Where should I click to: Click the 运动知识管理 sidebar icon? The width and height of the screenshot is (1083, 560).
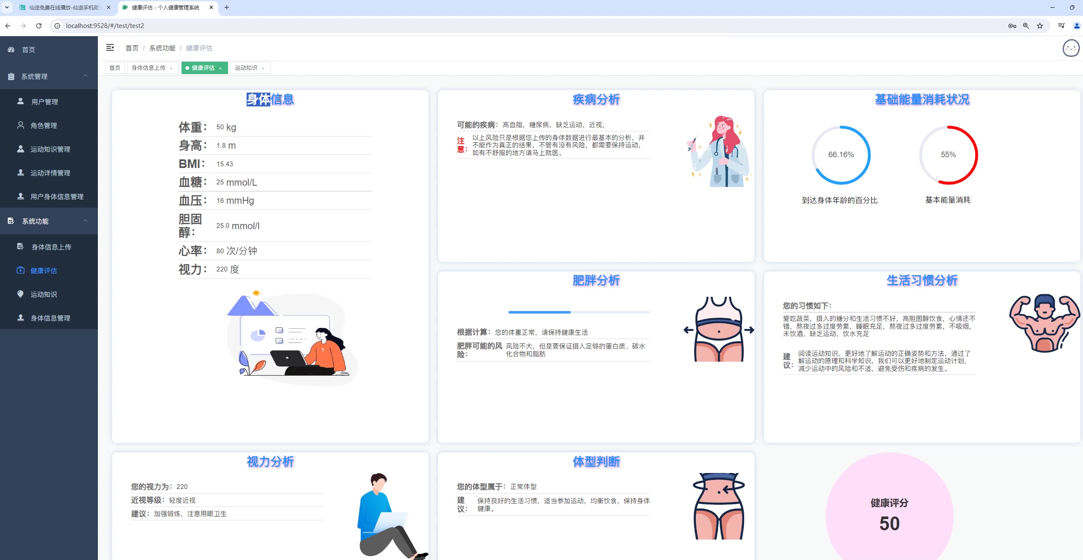[x=20, y=149]
